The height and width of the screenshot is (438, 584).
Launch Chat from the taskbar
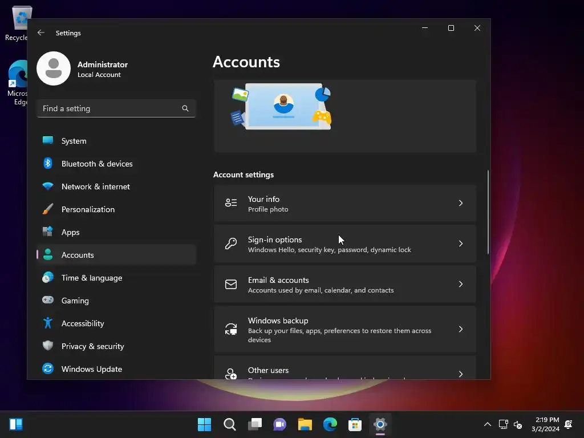(x=279, y=424)
